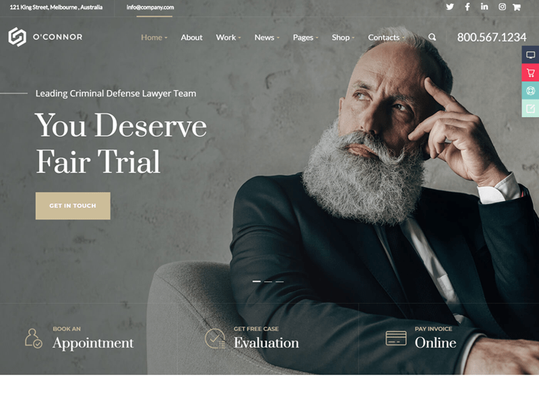Click the monitor icon in side panel
The height and width of the screenshot is (404, 539).
(x=530, y=55)
